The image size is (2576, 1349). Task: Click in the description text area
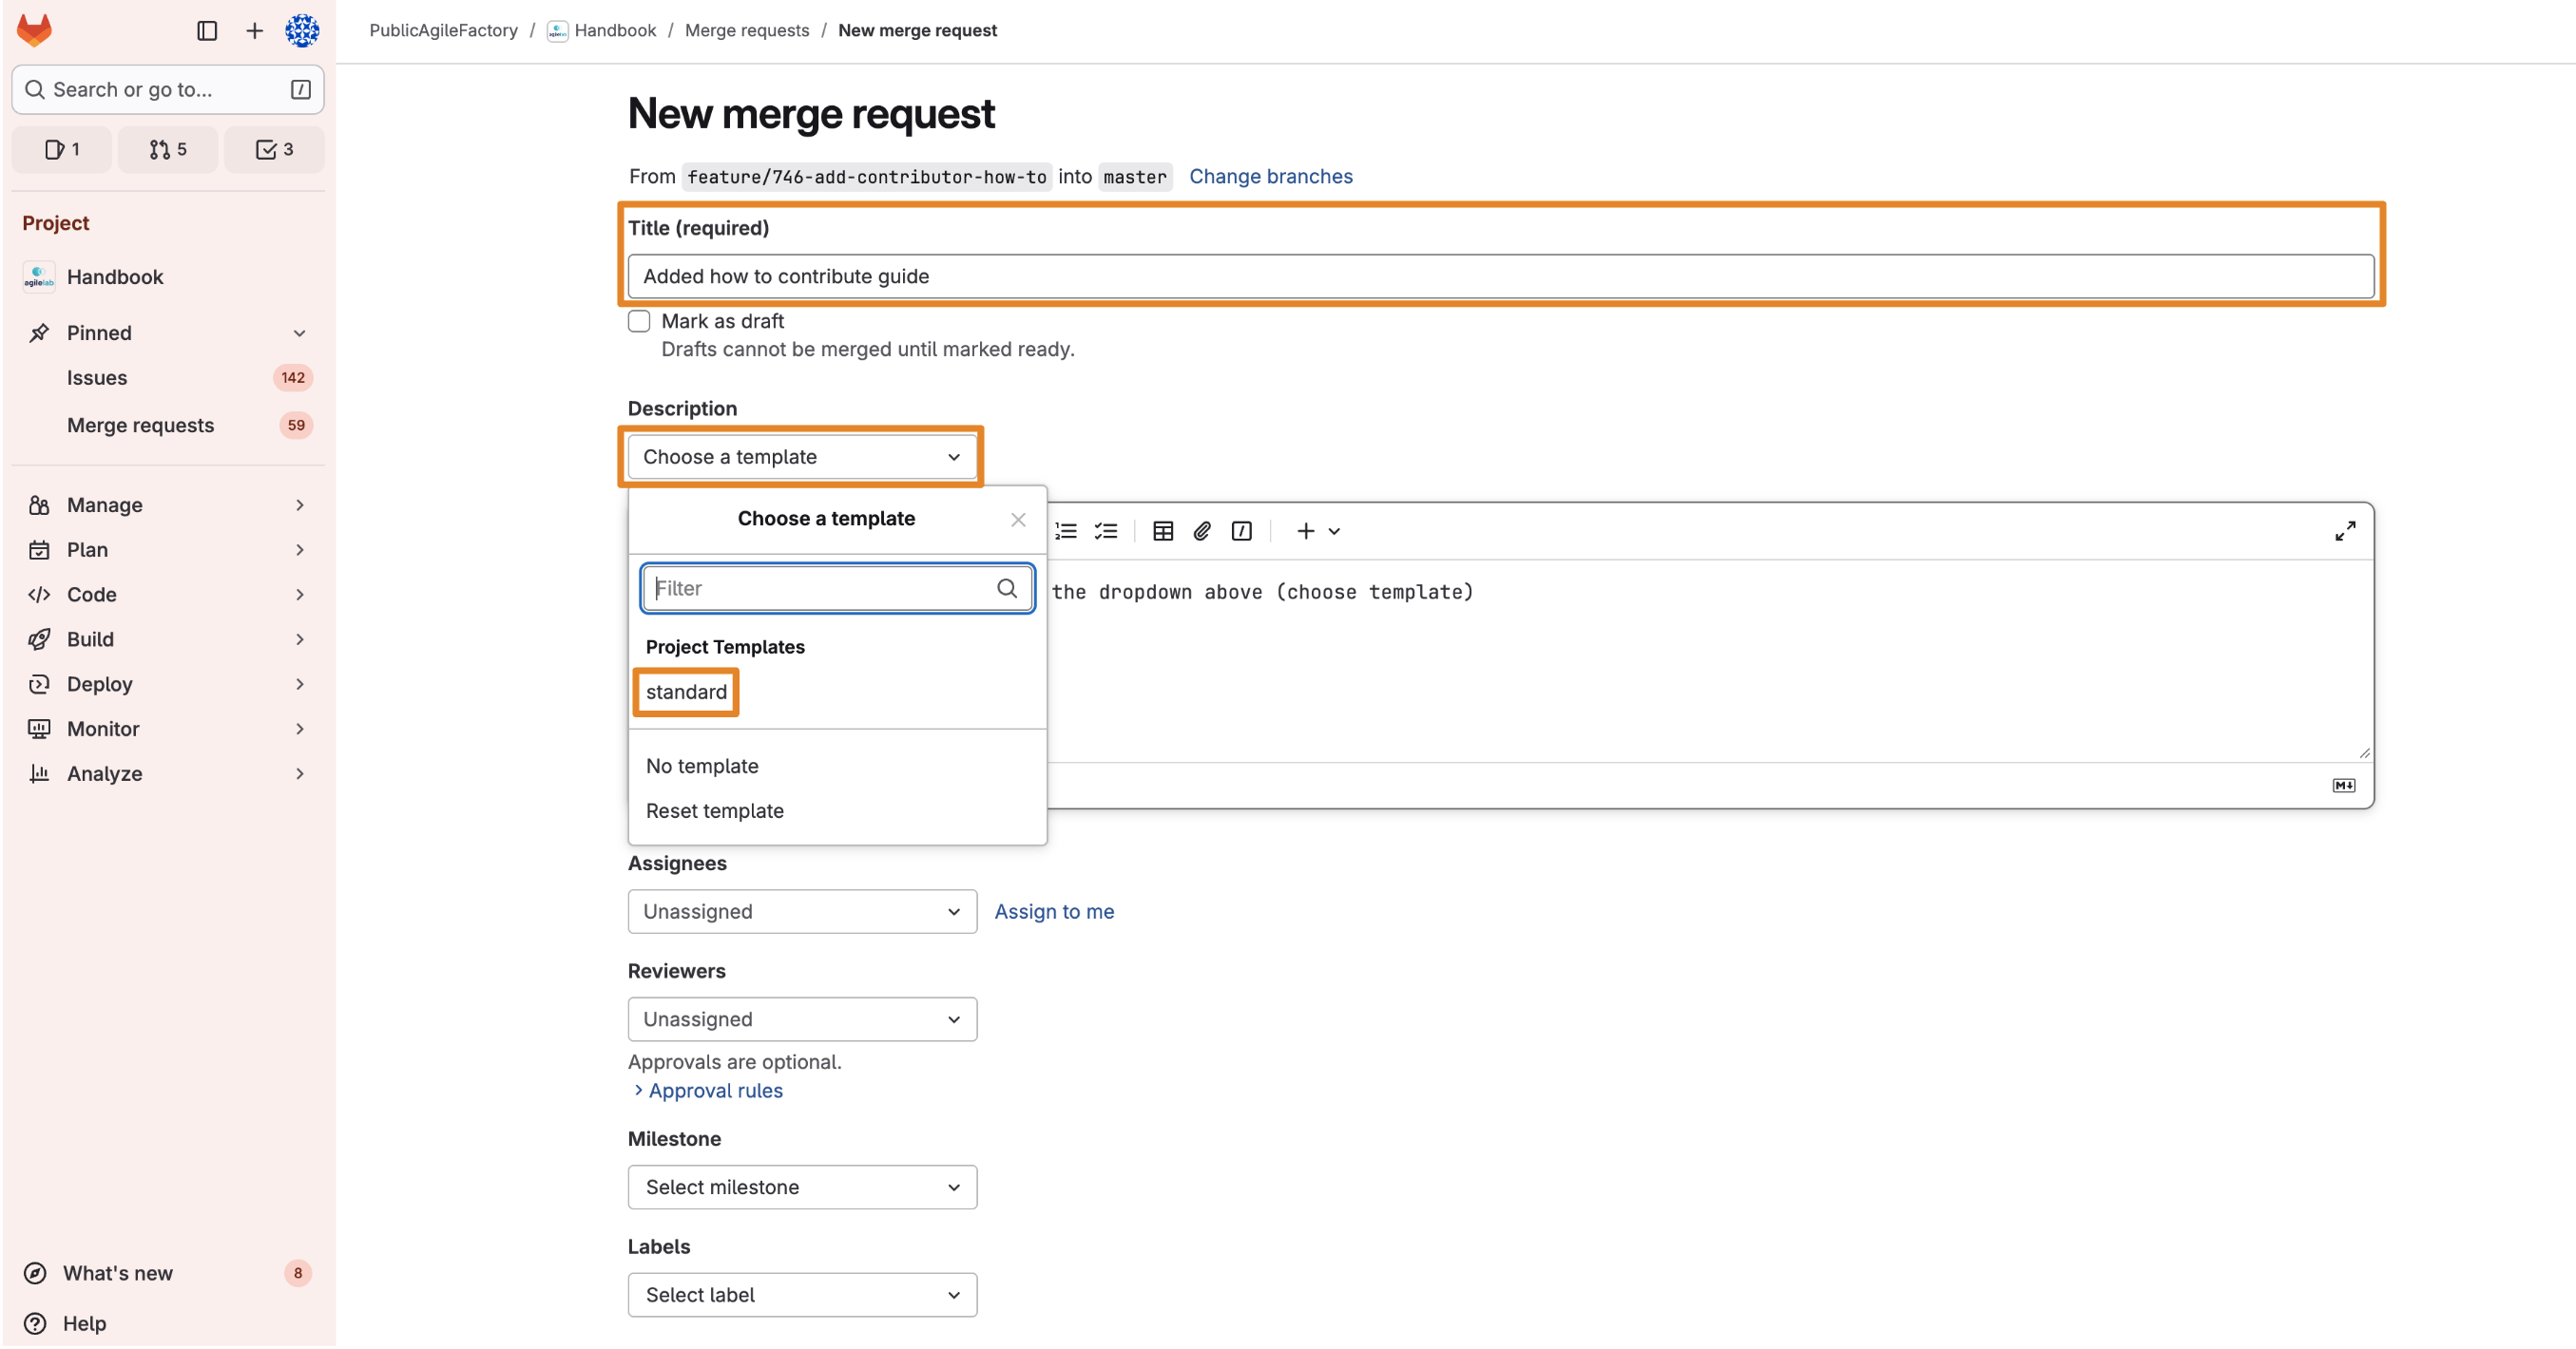tap(1710, 659)
